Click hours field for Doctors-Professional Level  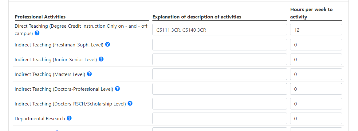(316, 89)
